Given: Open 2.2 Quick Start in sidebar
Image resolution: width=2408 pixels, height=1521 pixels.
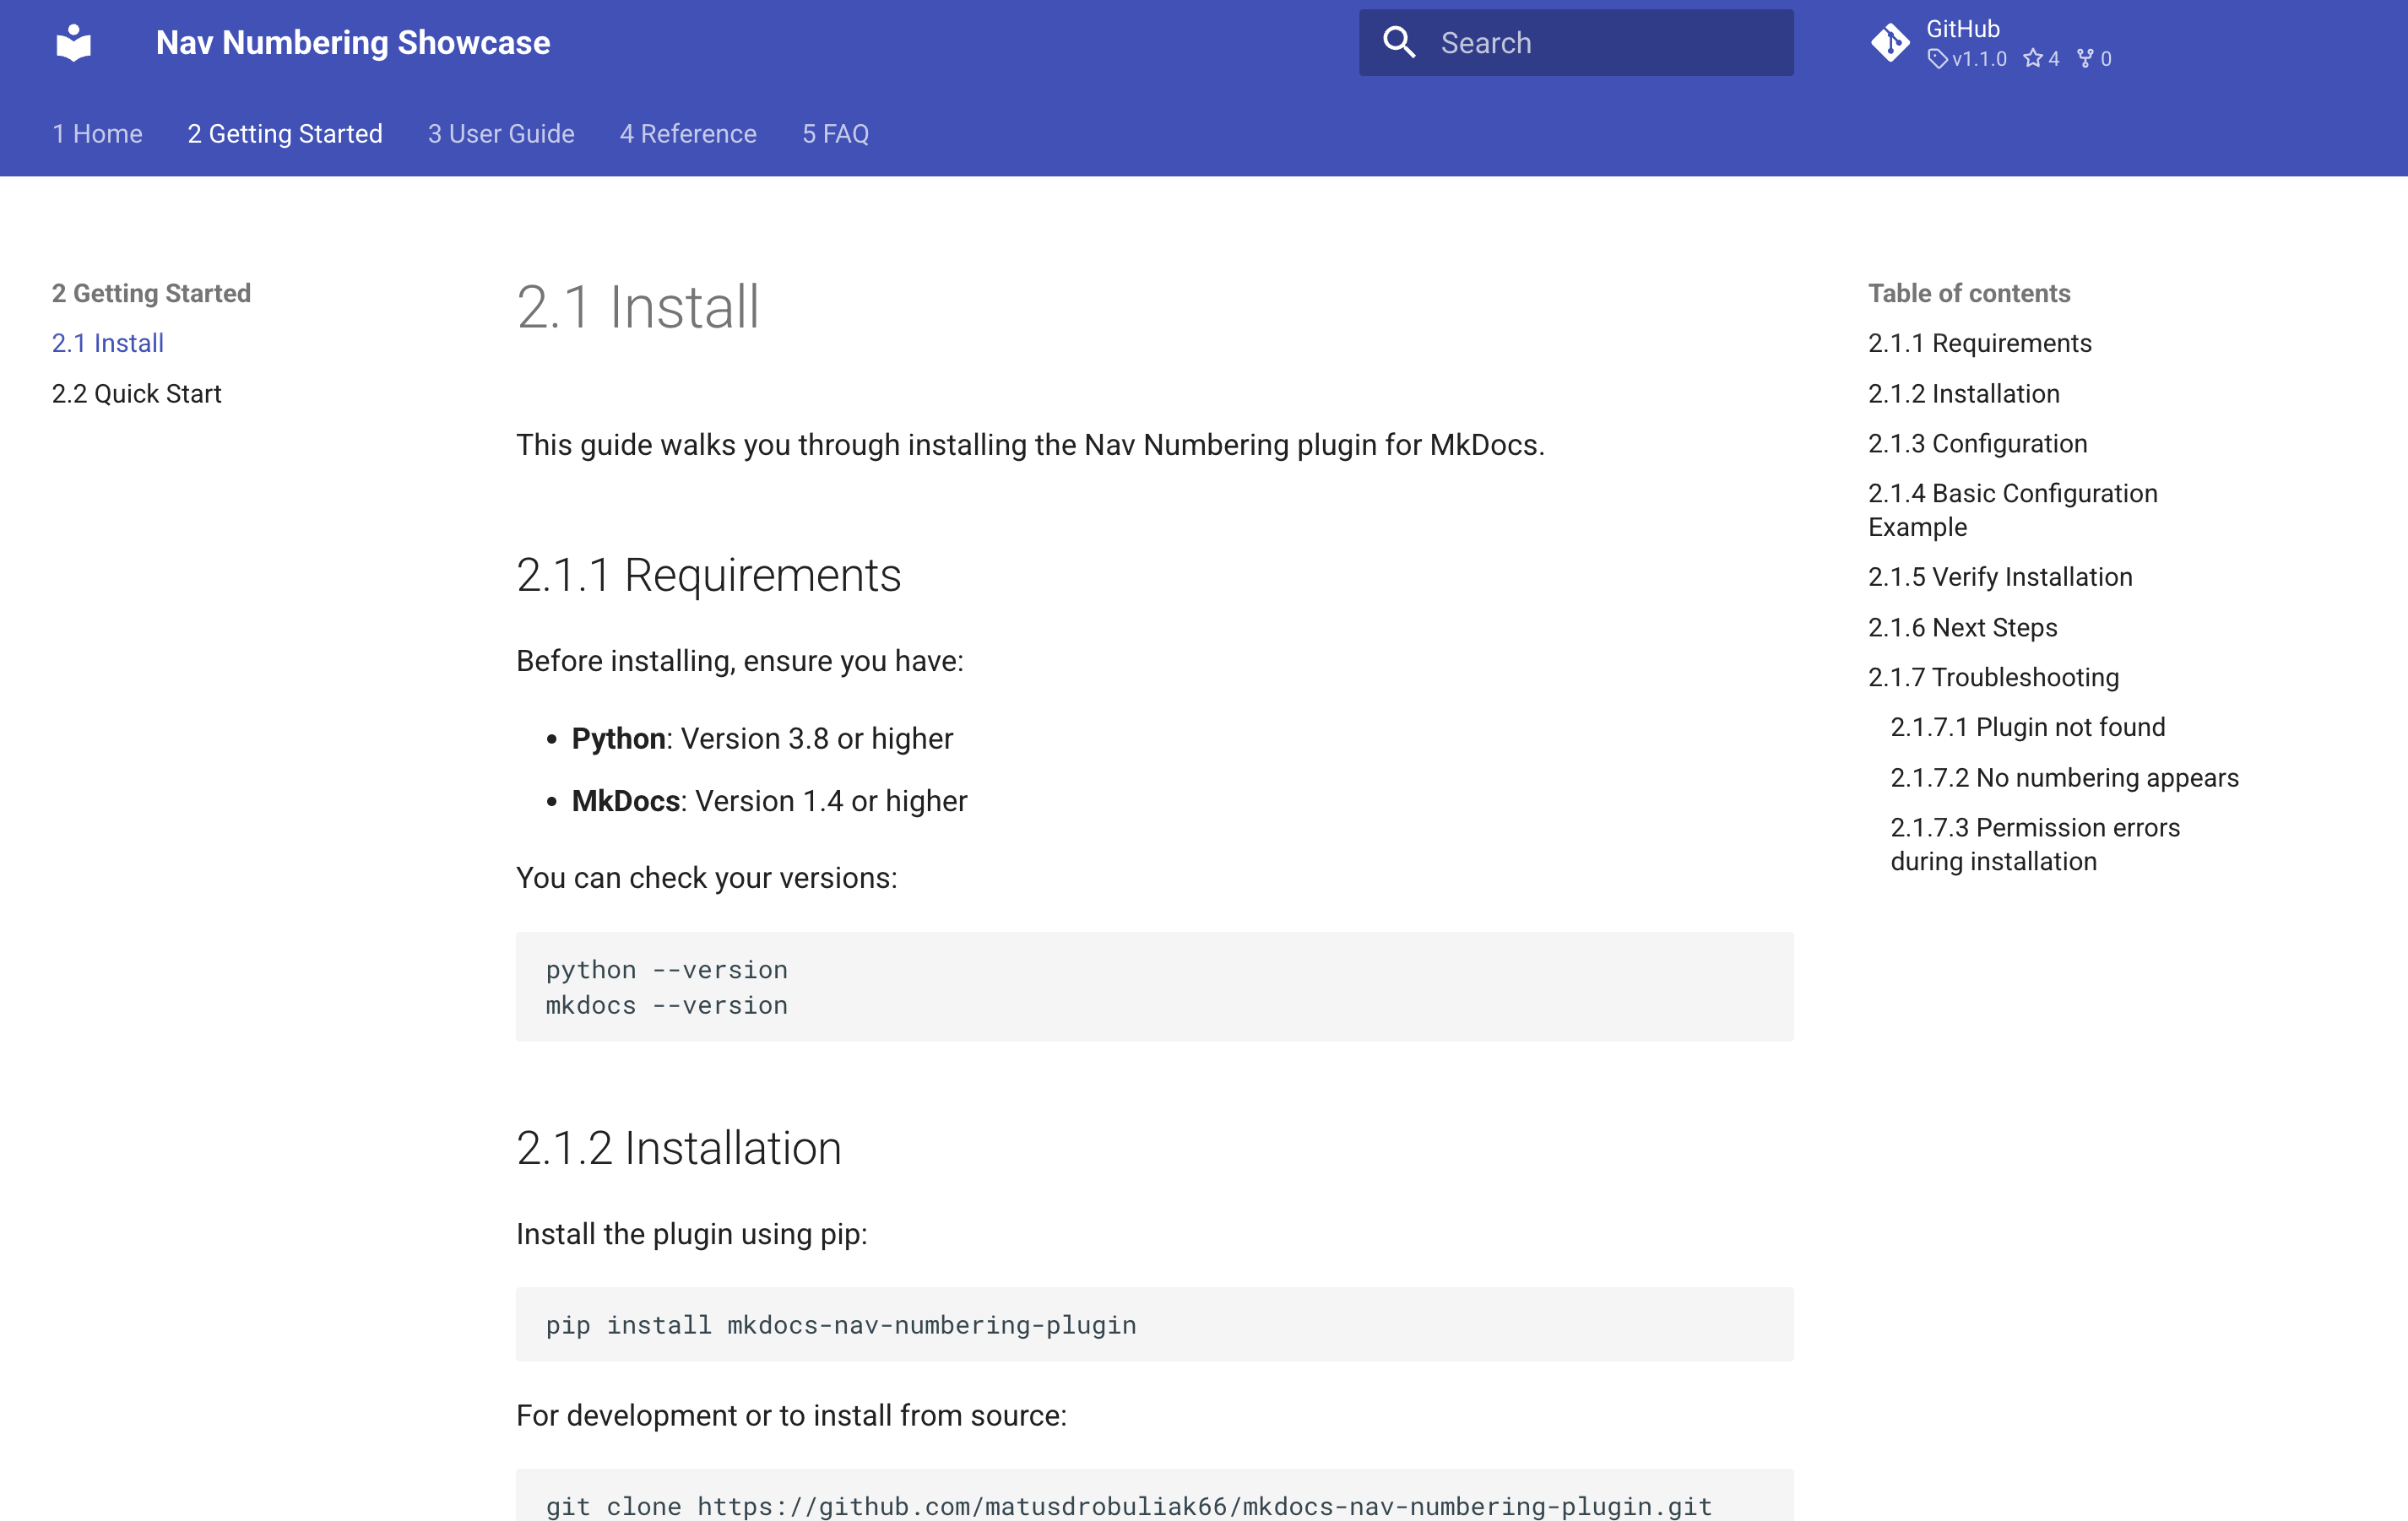Looking at the screenshot, I should [x=136, y=394].
